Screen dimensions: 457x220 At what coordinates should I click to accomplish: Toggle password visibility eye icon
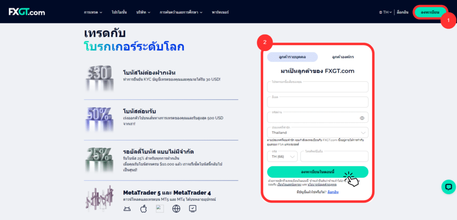(x=362, y=118)
